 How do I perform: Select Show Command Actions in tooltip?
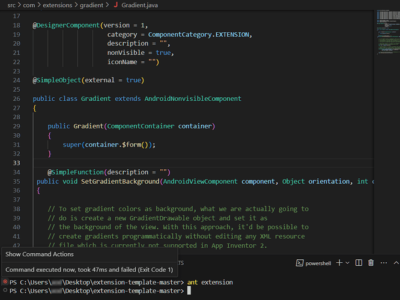pyautogui.click(x=40, y=254)
